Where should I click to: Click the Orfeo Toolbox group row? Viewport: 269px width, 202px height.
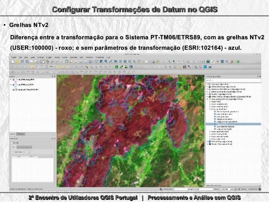(229, 97)
